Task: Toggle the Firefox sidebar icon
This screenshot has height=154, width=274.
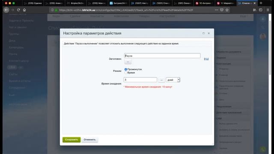Action: pos(261,10)
